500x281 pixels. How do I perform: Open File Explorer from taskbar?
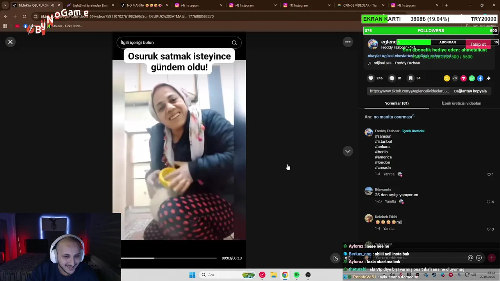(x=273, y=275)
